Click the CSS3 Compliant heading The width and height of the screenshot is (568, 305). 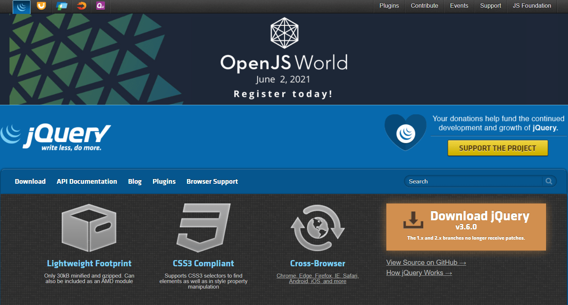click(x=204, y=263)
